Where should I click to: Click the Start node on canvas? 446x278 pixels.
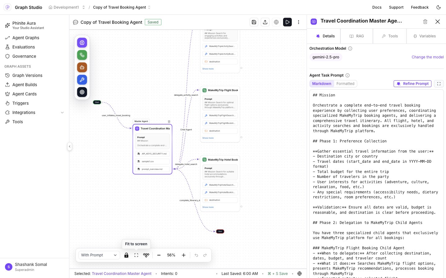tap(97, 102)
